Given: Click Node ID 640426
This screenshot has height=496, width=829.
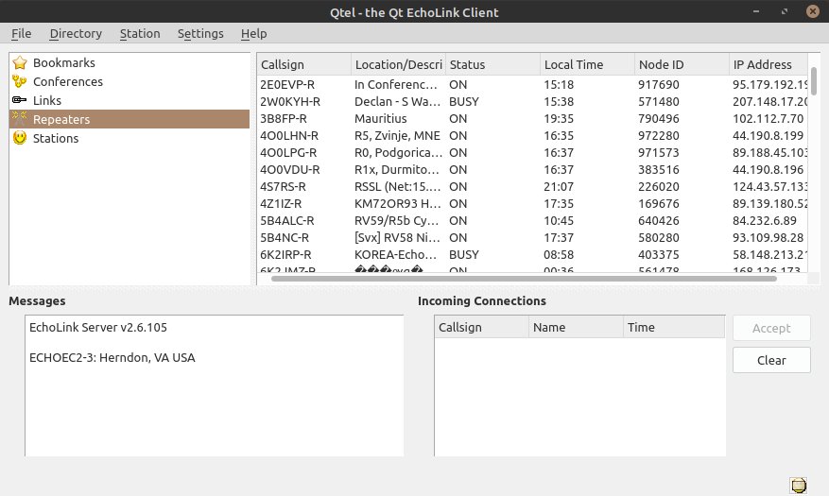Looking at the screenshot, I should [x=658, y=220].
